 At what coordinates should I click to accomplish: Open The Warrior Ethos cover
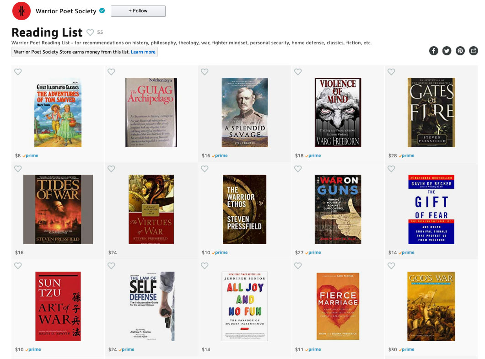[x=244, y=209]
